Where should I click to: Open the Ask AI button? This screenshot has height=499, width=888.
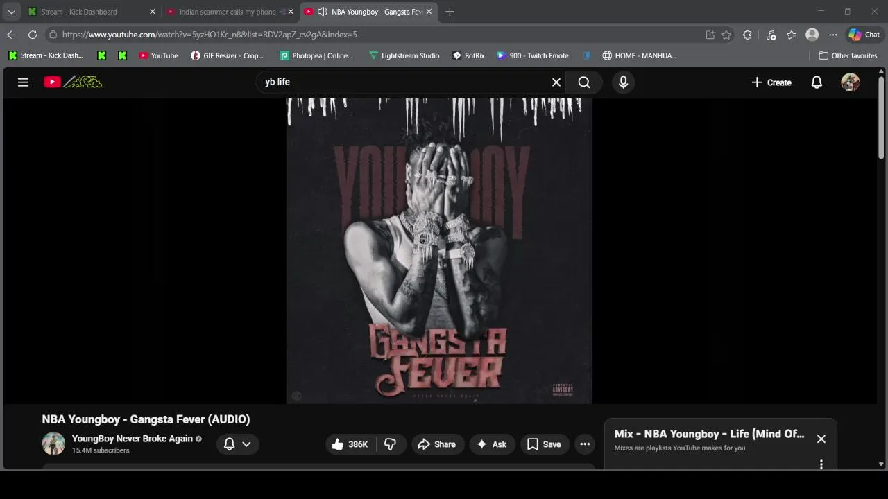point(492,444)
